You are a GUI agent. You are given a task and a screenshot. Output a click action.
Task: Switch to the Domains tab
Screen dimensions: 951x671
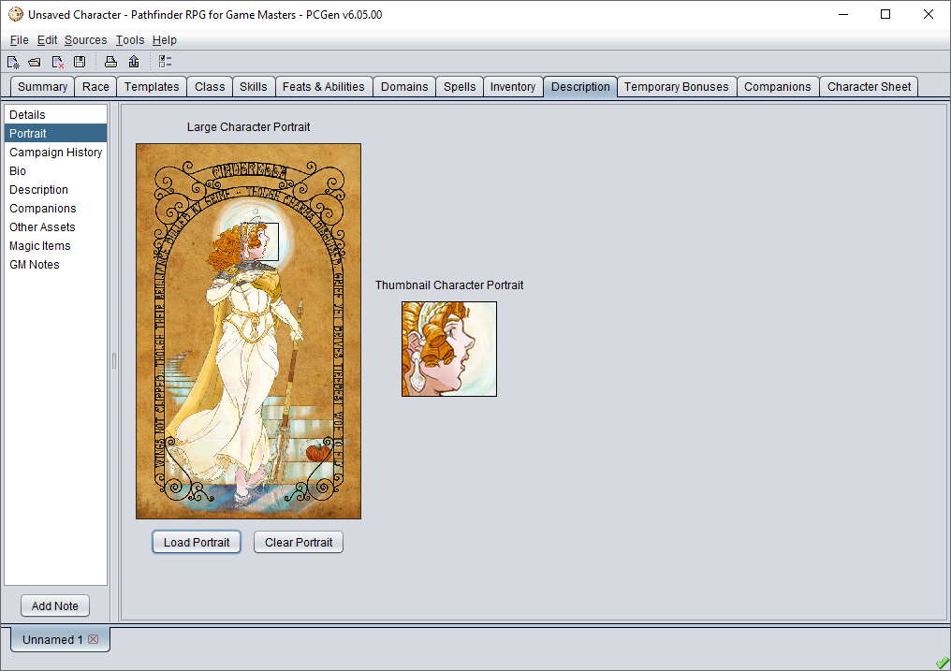[x=404, y=87]
